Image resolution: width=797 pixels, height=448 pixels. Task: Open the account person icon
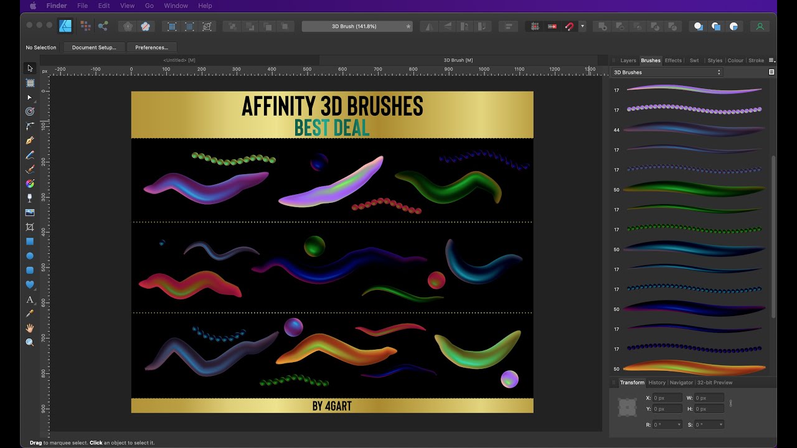click(x=760, y=26)
